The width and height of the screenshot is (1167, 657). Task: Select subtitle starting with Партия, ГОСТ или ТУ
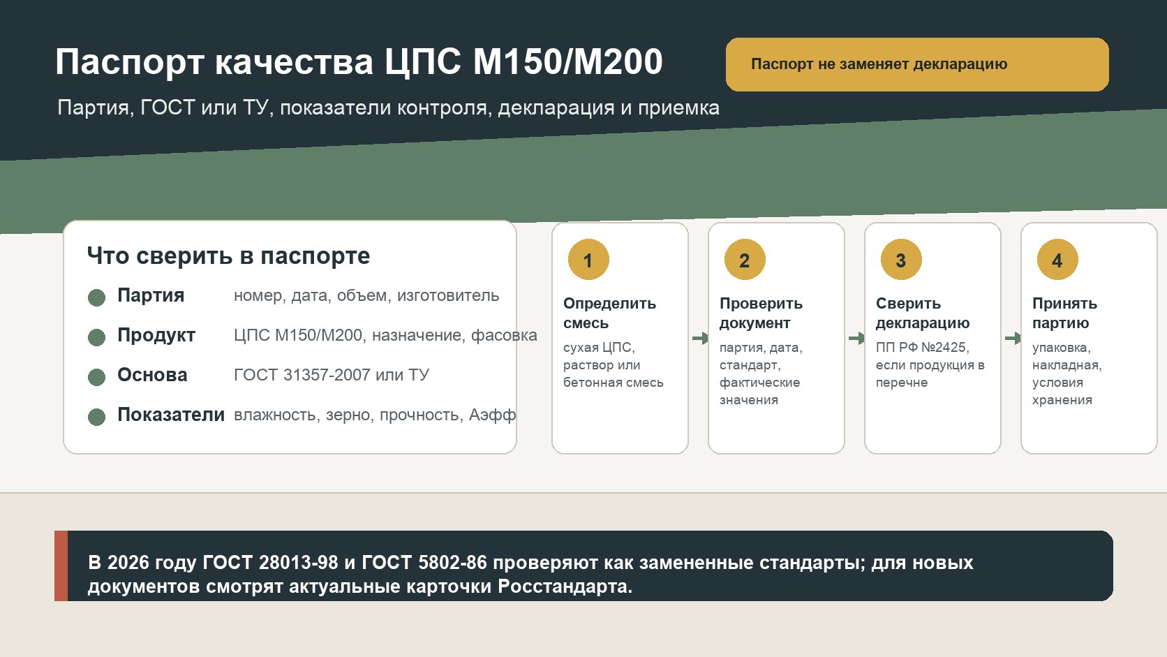point(388,108)
